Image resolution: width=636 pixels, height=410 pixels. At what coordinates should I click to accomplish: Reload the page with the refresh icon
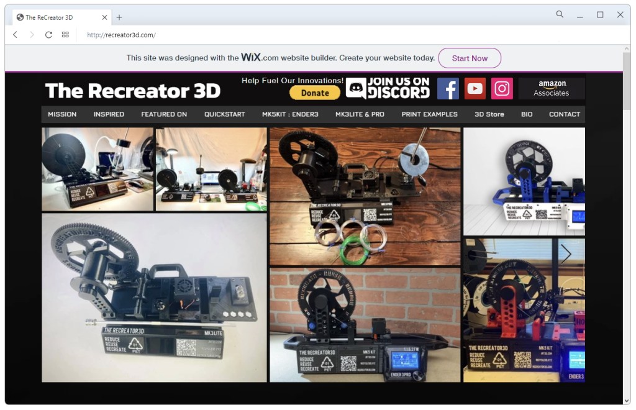(x=48, y=35)
